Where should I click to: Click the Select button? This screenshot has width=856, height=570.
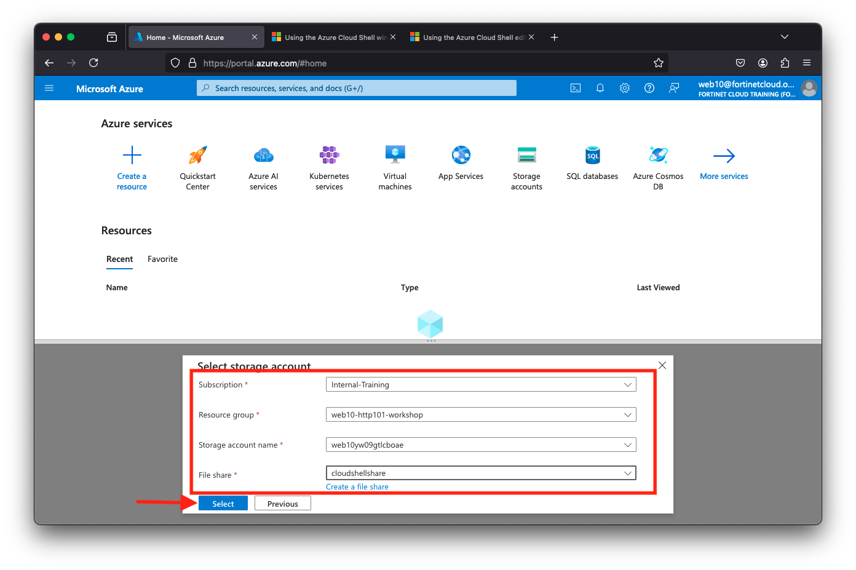coord(223,504)
